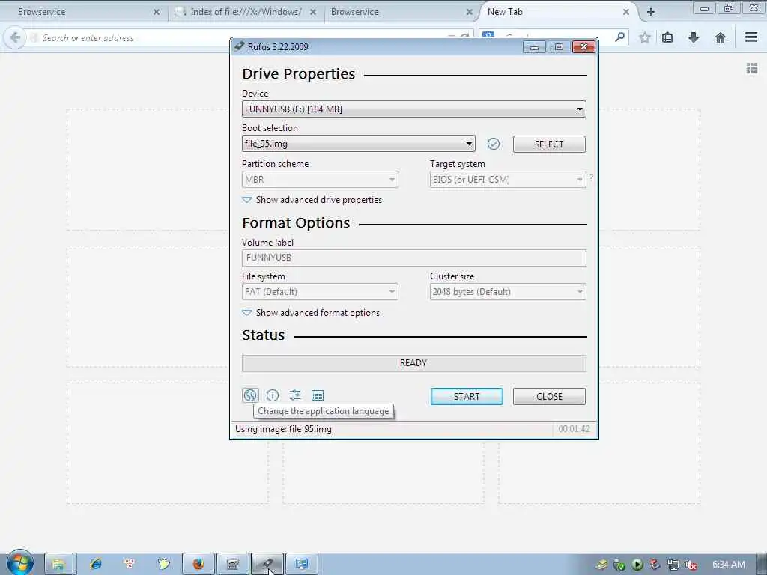
Task: Open Windows Explorer from the taskbar
Action: point(58,564)
